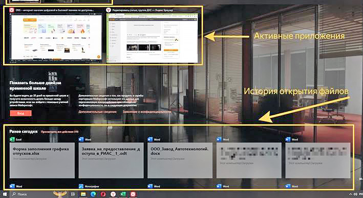
Task: Click Excel icon above Форма заполнения card
Action: 12,139
